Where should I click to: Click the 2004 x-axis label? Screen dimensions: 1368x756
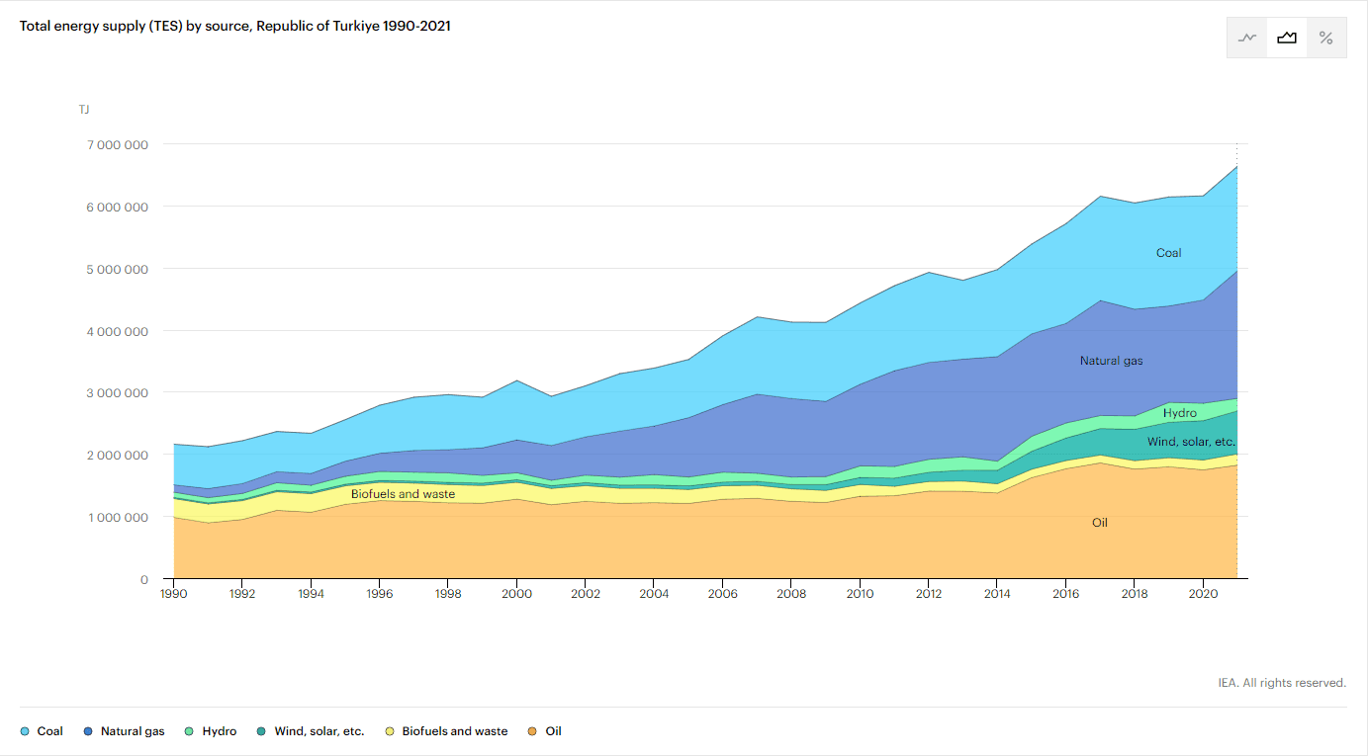[654, 595]
